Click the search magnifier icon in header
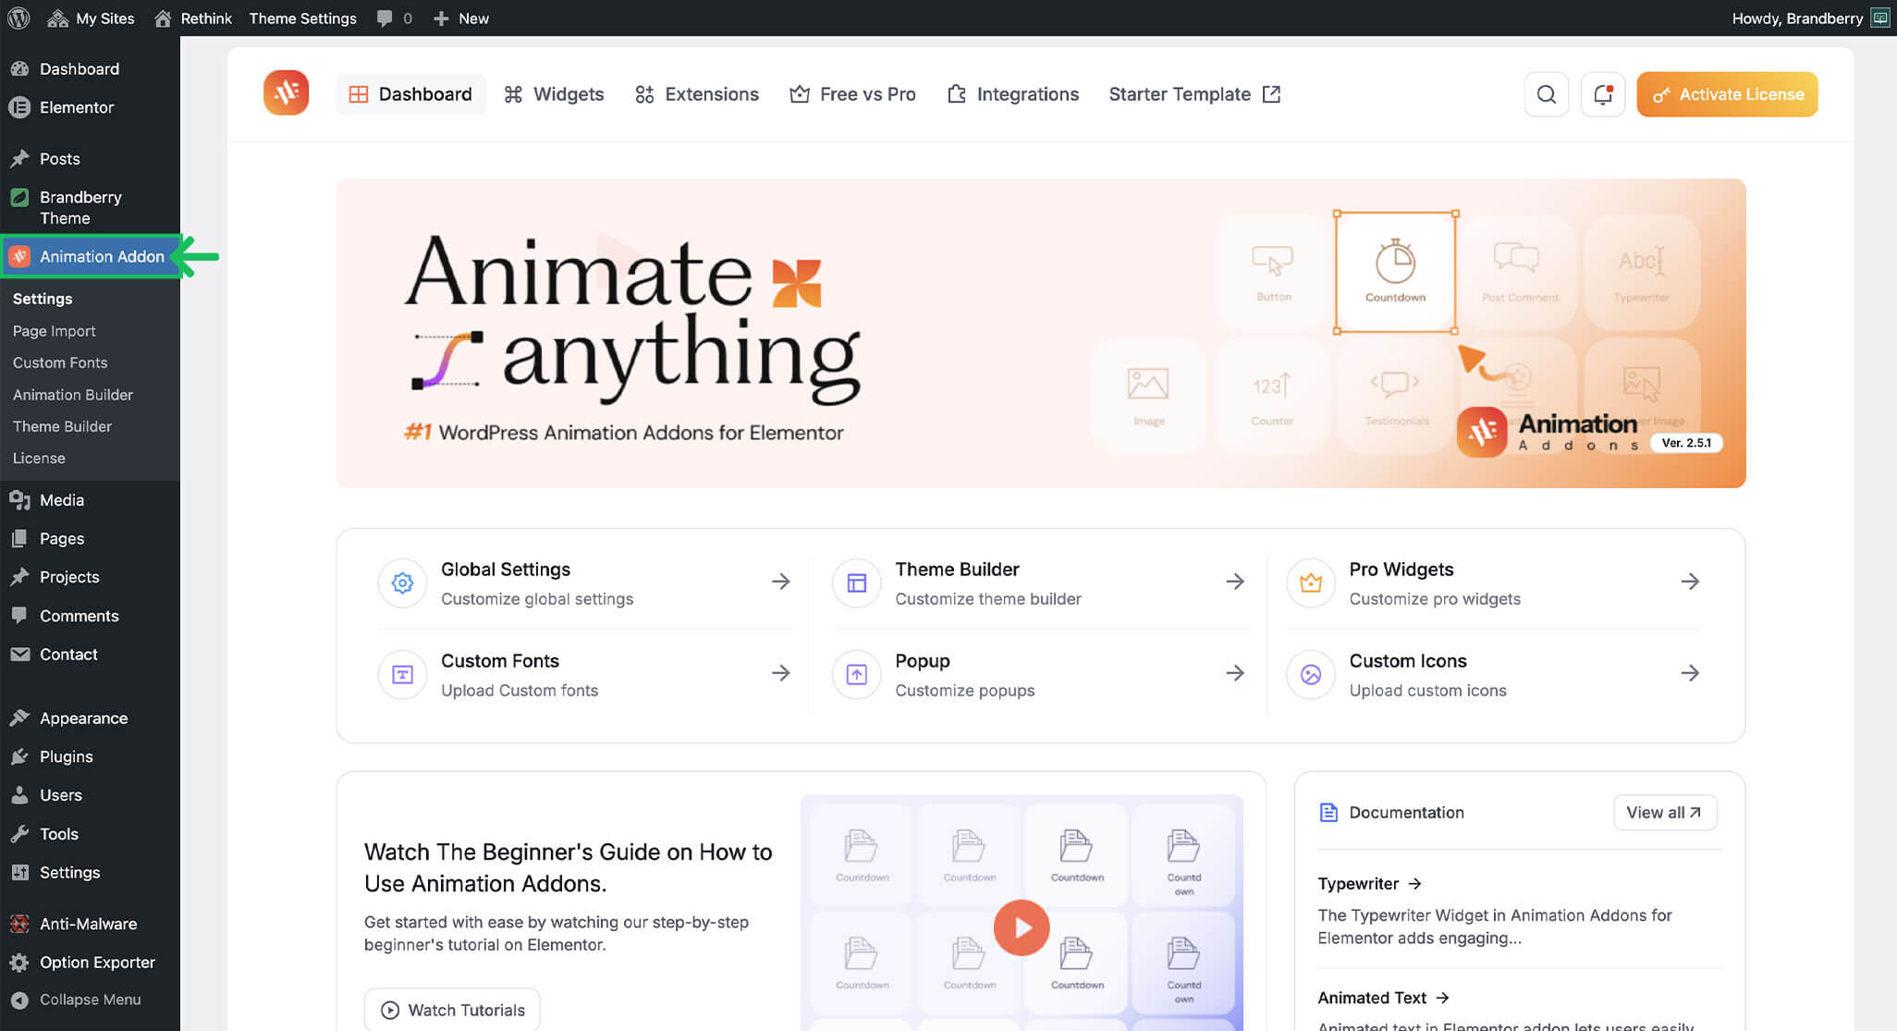 (1546, 94)
